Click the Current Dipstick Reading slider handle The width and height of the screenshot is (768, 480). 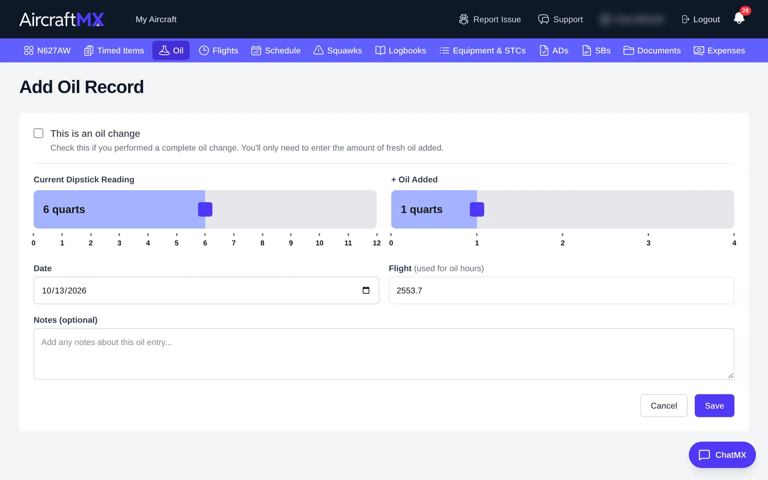click(205, 209)
